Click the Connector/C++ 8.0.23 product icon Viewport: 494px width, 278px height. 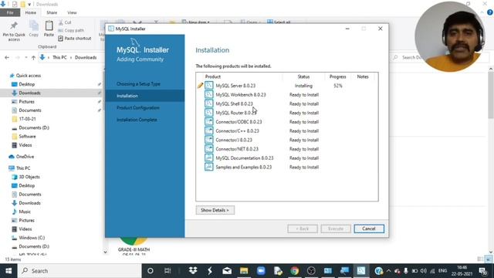point(209,131)
